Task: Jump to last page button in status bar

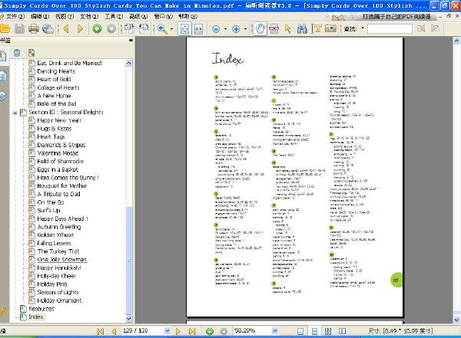Action: click(x=192, y=331)
